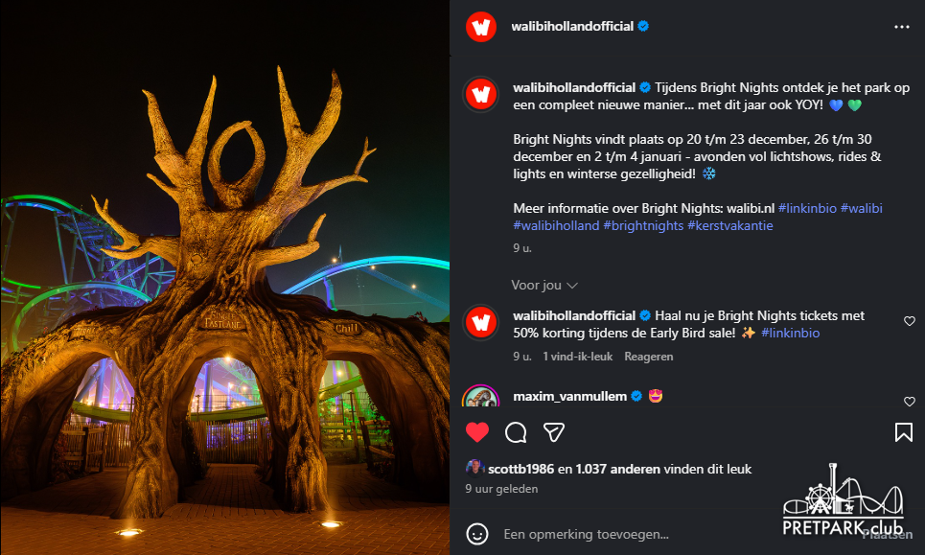This screenshot has height=555, width=925.
Task: Open the walibihollandofficial header profile picture
Action: (x=481, y=27)
